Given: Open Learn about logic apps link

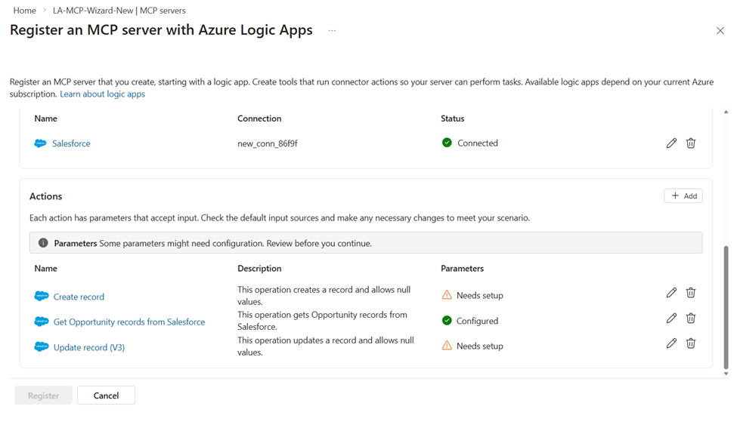Looking at the screenshot, I should pyautogui.click(x=102, y=94).
